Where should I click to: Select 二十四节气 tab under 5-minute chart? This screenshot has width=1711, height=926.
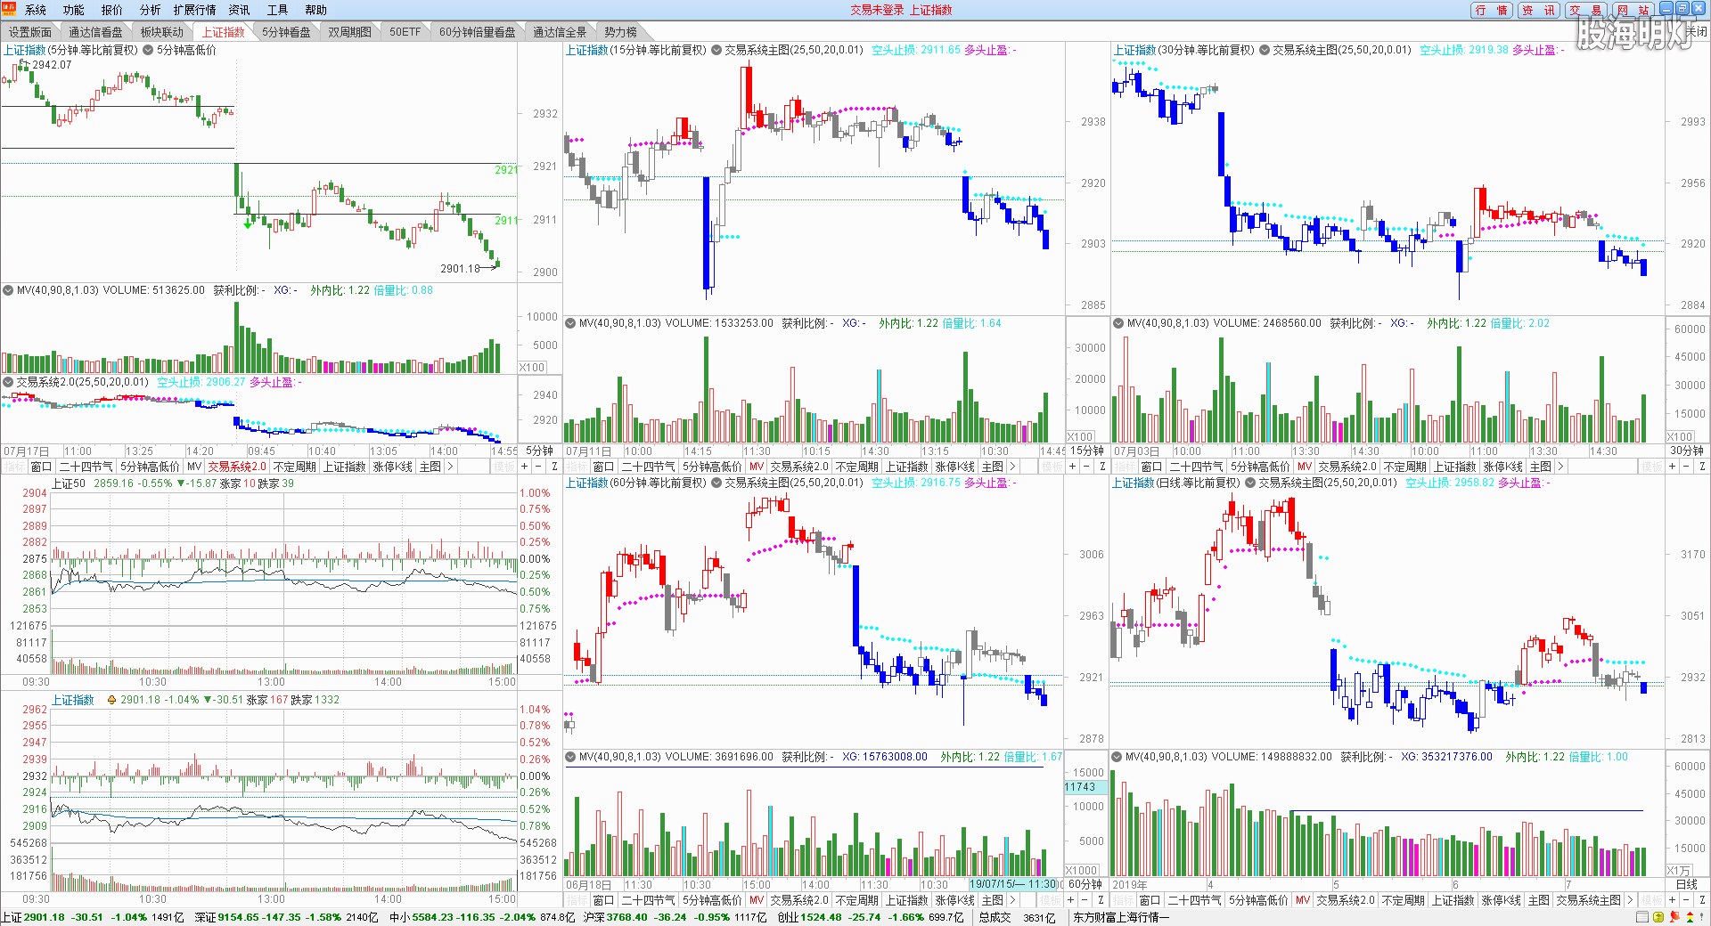point(86,467)
